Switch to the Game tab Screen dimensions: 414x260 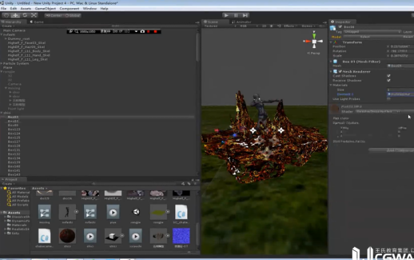(37, 22)
